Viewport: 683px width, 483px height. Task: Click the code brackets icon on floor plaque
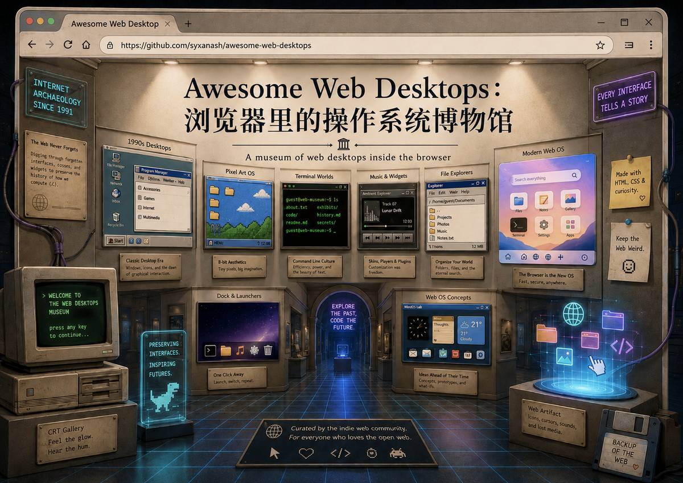(x=340, y=453)
